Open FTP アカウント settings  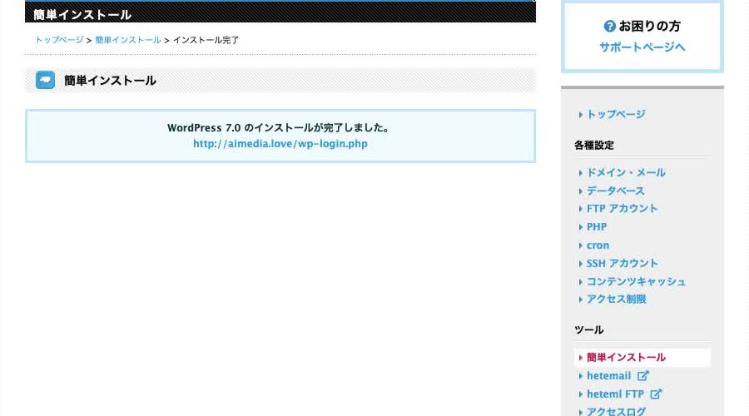pos(622,208)
